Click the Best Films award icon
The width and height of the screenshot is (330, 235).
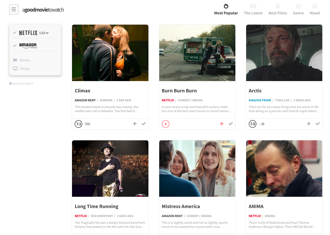(278, 6)
